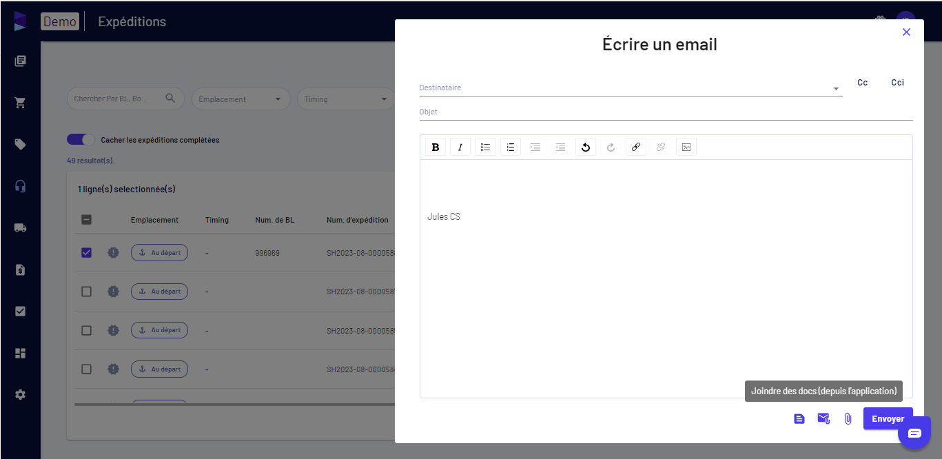The width and height of the screenshot is (942, 459).
Task: Click the alert badge in the 996969 row
Action: pos(114,253)
